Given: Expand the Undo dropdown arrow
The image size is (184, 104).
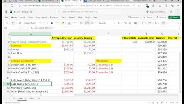Looking at the screenshot, I should point(9,23).
